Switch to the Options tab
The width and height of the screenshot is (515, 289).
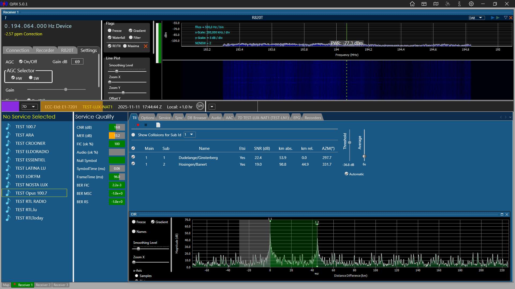click(x=148, y=118)
